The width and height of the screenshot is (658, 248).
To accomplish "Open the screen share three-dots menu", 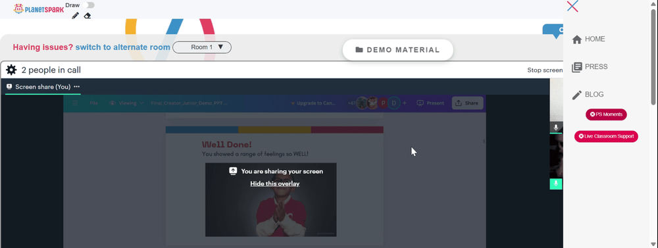I will pyautogui.click(x=77, y=87).
